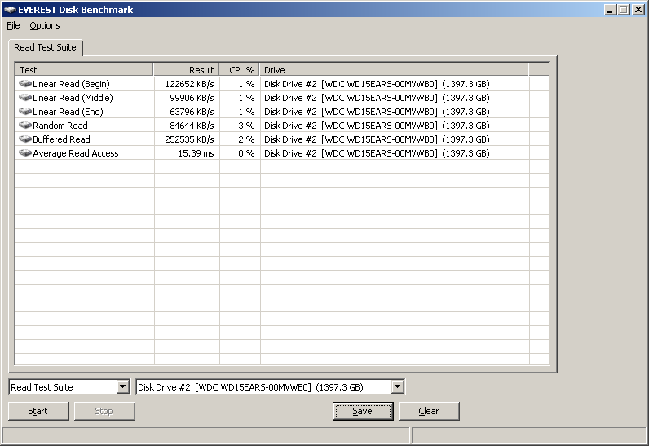Expand the Read Test Suite dropdown
The height and width of the screenshot is (446, 649).
122,387
